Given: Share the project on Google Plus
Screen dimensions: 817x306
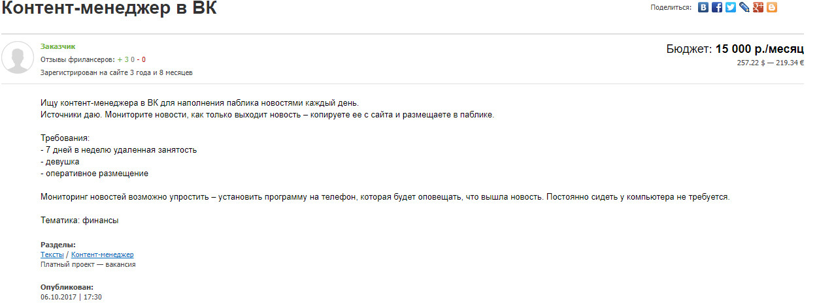Looking at the screenshot, I should [x=758, y=8].
